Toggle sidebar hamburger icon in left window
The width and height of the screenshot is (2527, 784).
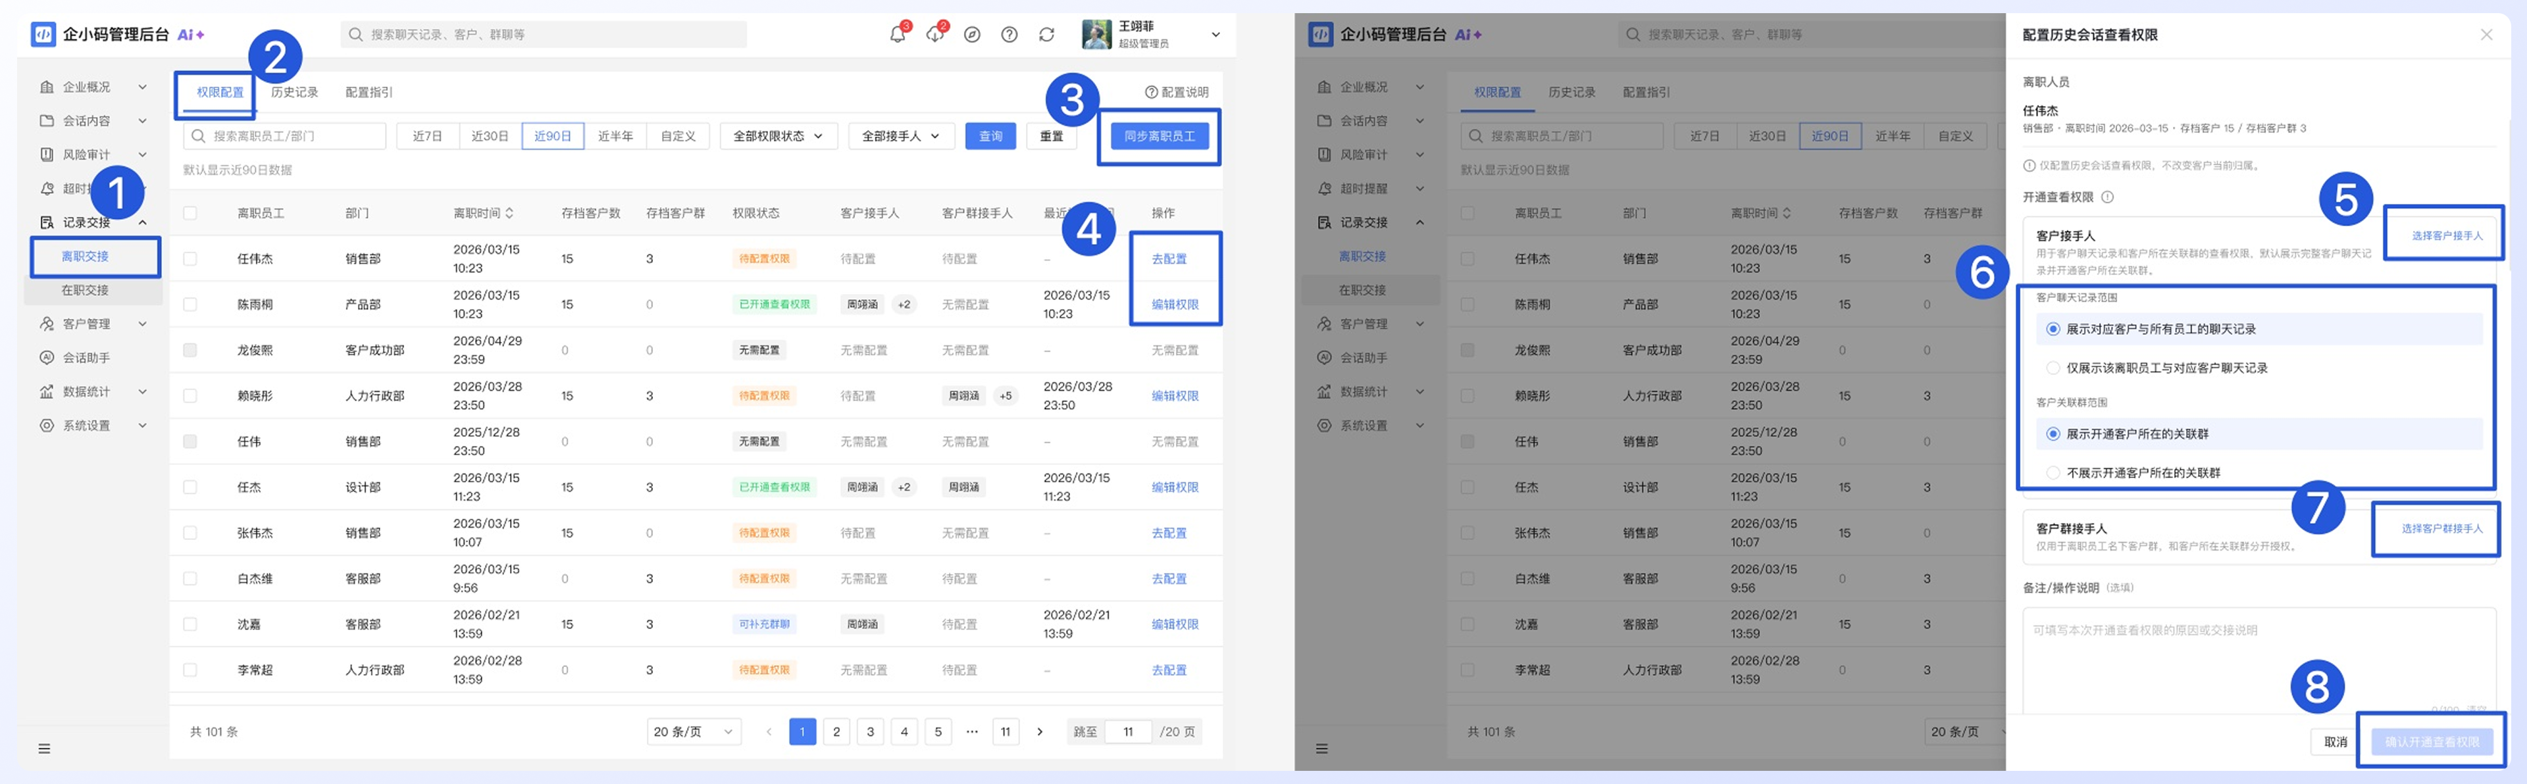(44, 748)
